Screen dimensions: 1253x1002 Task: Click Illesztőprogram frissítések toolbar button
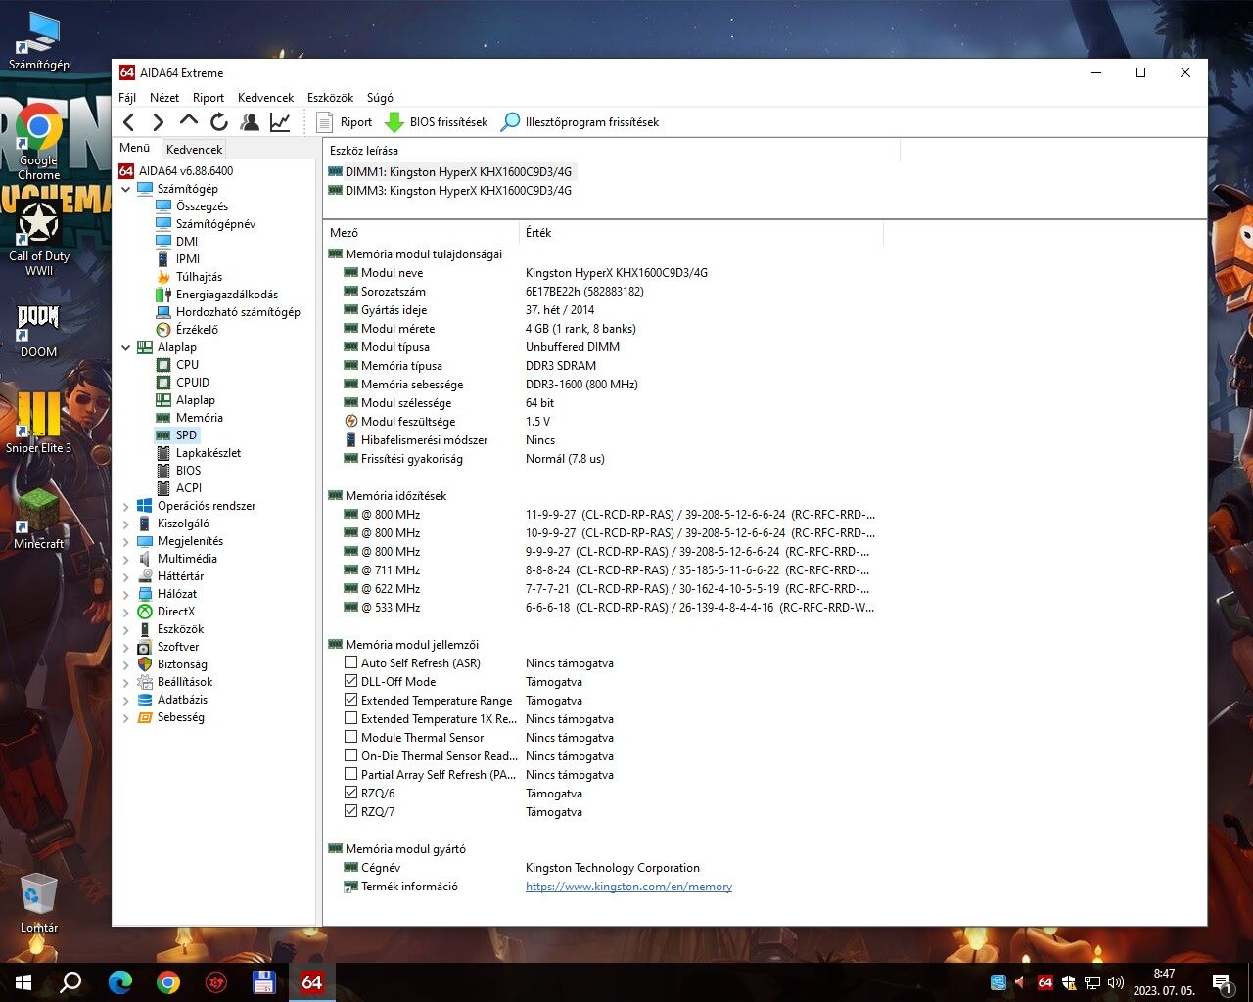(x=580, y=122)
